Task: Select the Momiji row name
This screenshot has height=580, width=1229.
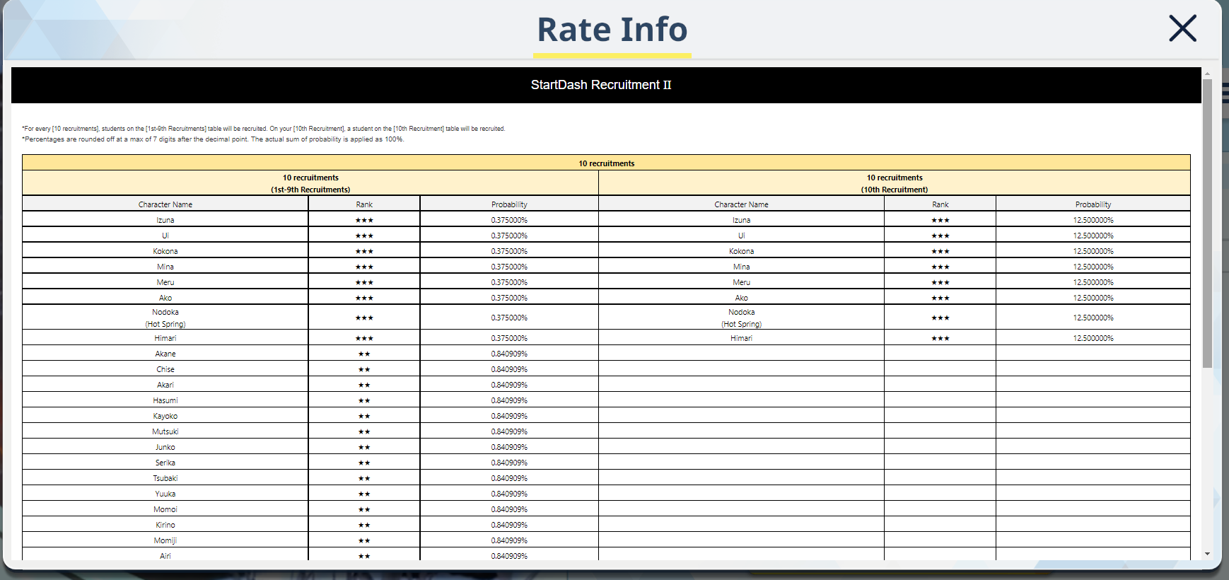Action: (x=165, y=540)
